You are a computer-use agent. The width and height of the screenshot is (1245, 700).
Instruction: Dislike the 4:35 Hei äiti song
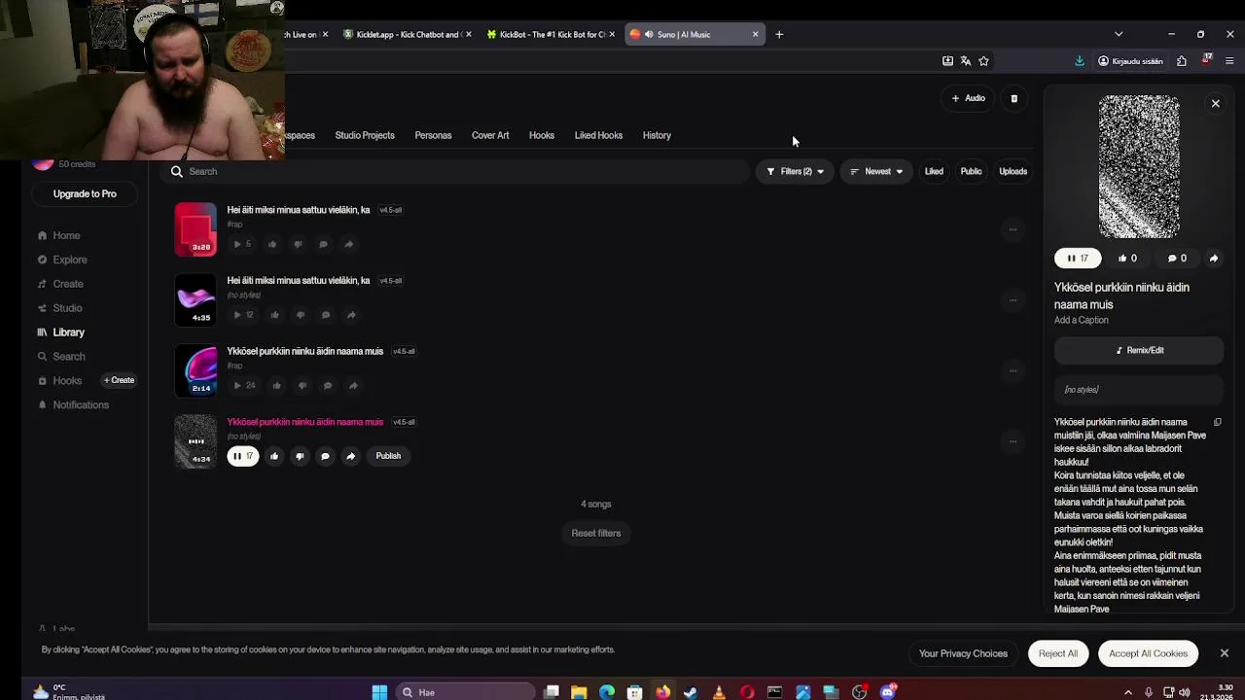coord(301,315)
